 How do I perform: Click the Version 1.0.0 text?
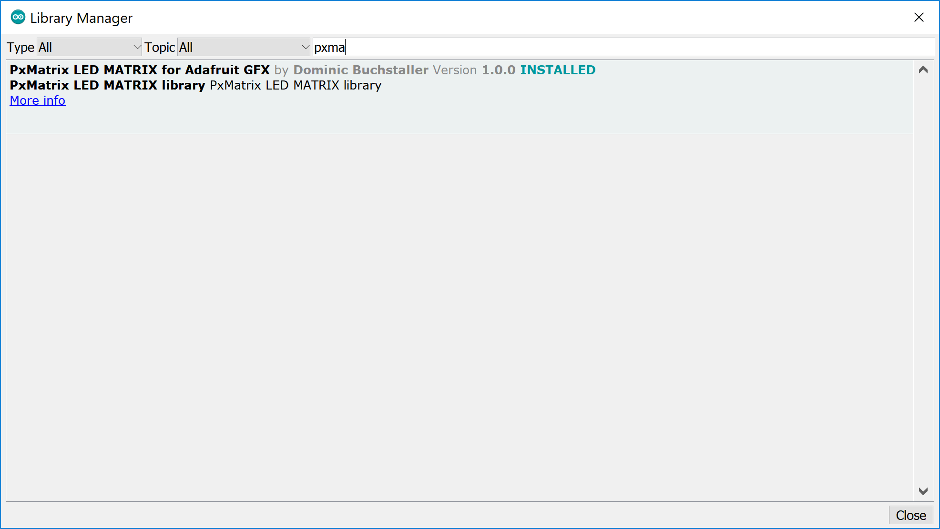tap(474, 70)
